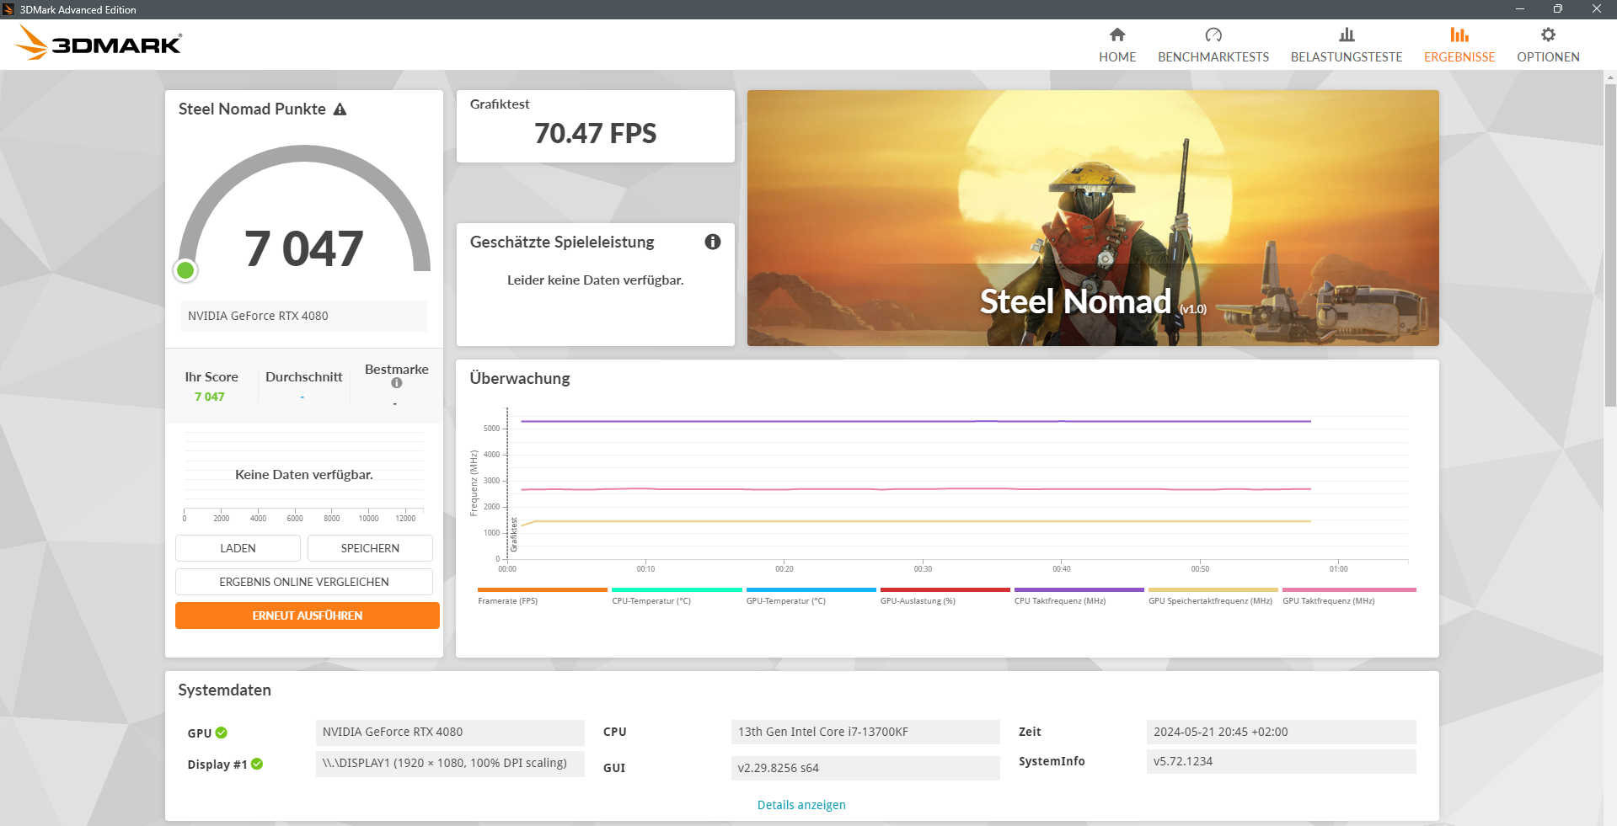Click the Optionen gear icon
The width and height of the screenshot is (1617, 826).
point(1548,35)
